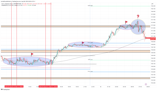
Task: Select the large blue circle drawing under question mark
Action: coord(138,27)
